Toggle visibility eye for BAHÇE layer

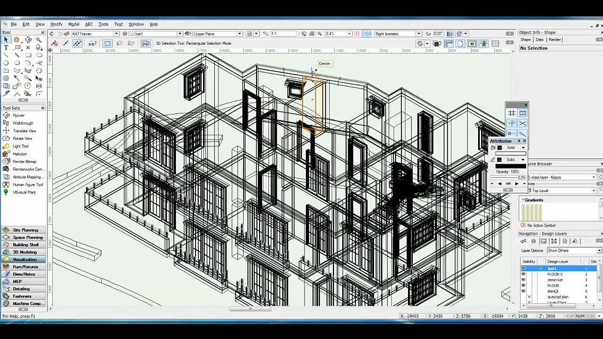524,292
